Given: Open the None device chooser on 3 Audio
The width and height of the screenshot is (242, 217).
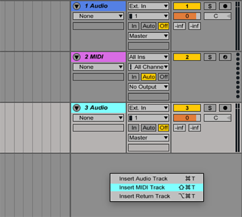Looking at the screenshot, I should tap(98, 118).
